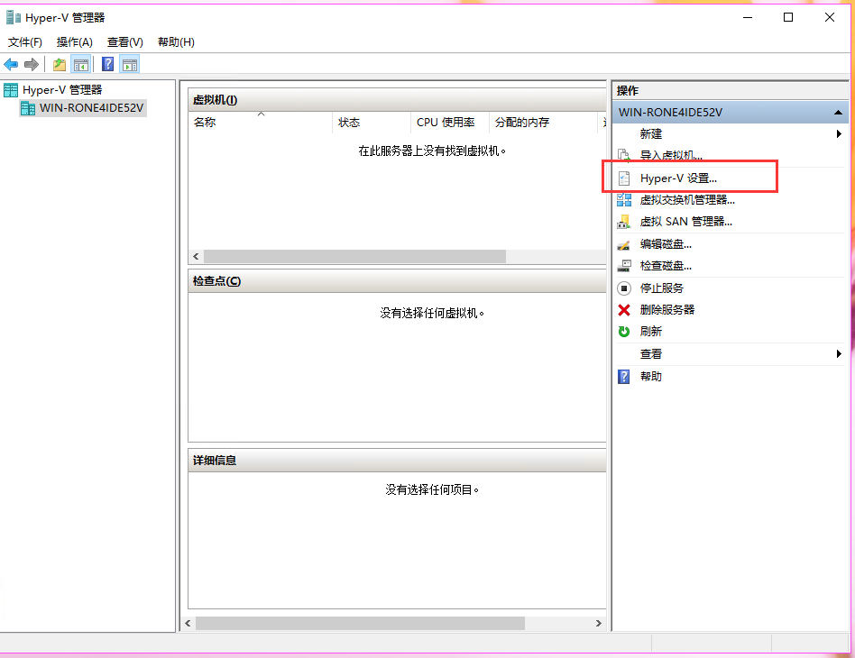Image resolution: width=855 pixels, height=658 pixels.
Task: Expand the 新建 submenu arrow
Action: [839, 134]
